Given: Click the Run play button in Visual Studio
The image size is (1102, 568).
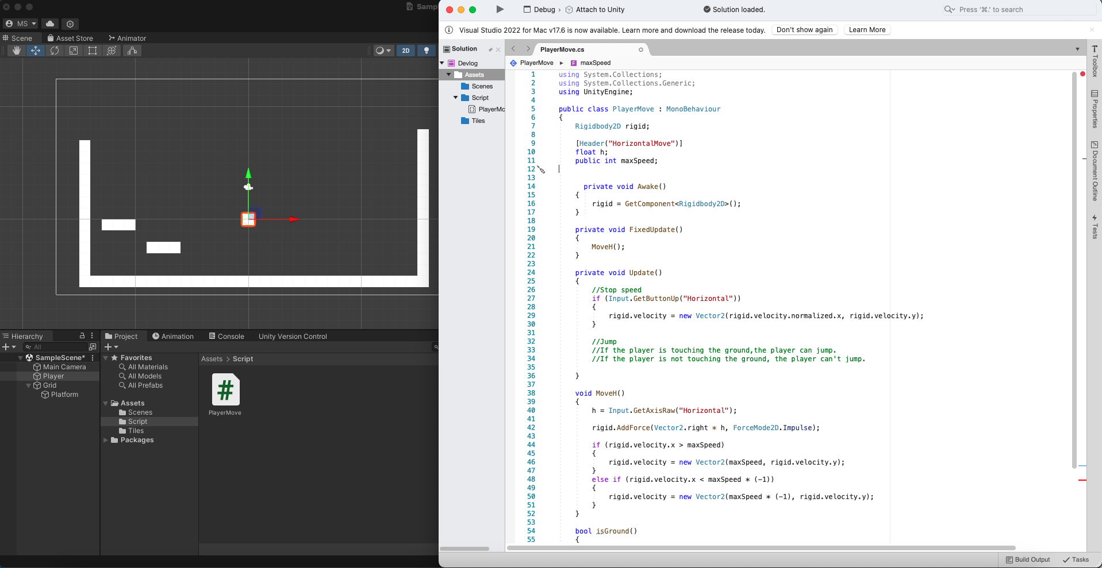Looking at the screenshot, I should (500, 9).
